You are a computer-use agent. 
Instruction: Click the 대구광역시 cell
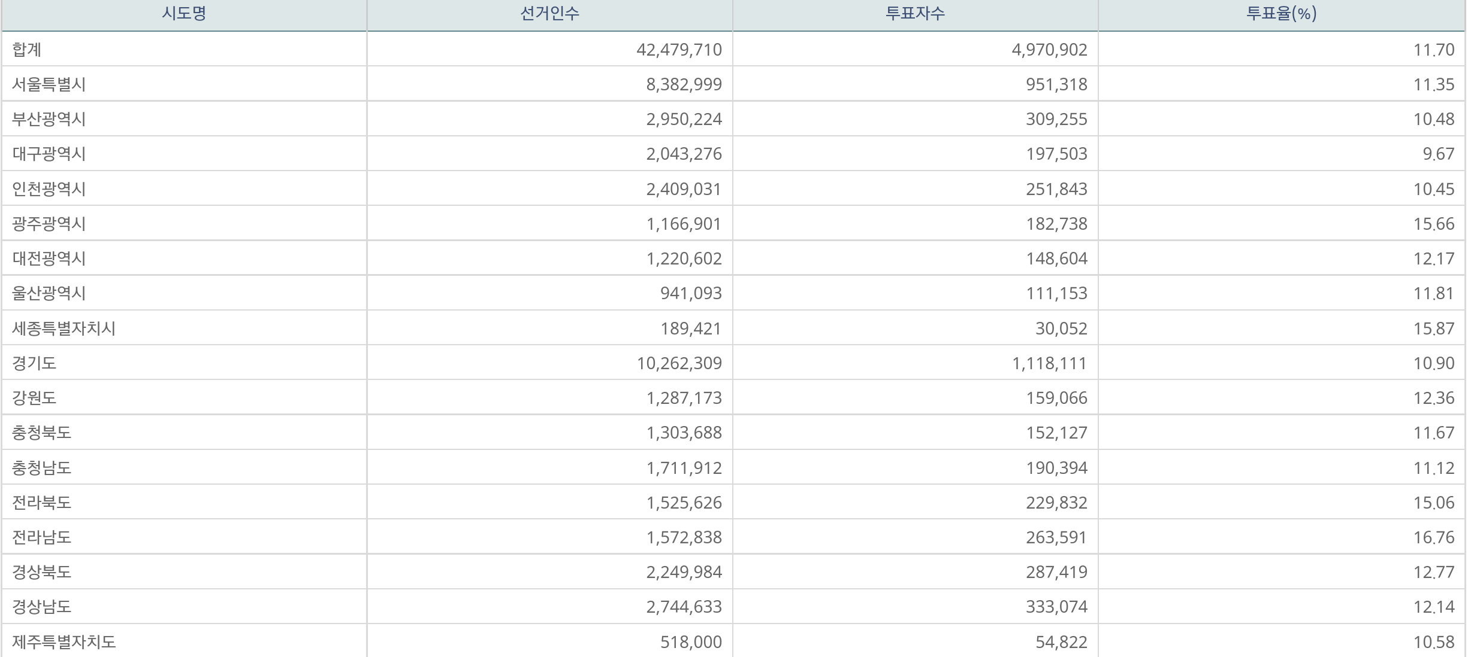pos(49,154)
